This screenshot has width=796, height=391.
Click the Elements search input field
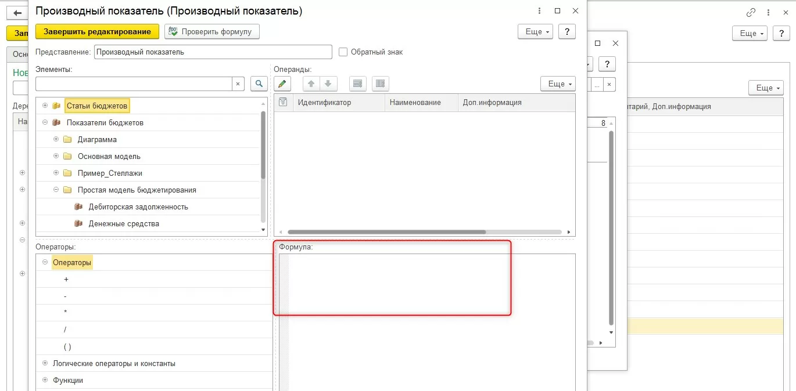tap(134, 84)
